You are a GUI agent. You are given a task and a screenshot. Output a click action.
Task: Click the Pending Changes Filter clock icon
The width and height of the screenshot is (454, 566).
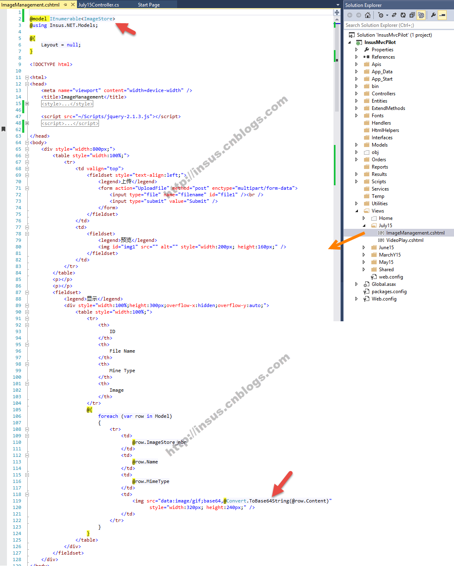381,15
